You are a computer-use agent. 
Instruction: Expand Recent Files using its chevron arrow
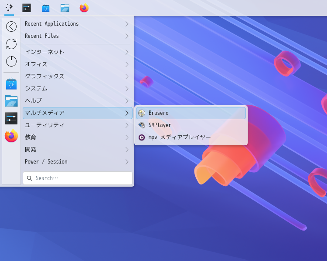pyautogui.click(x=127, y=36)
